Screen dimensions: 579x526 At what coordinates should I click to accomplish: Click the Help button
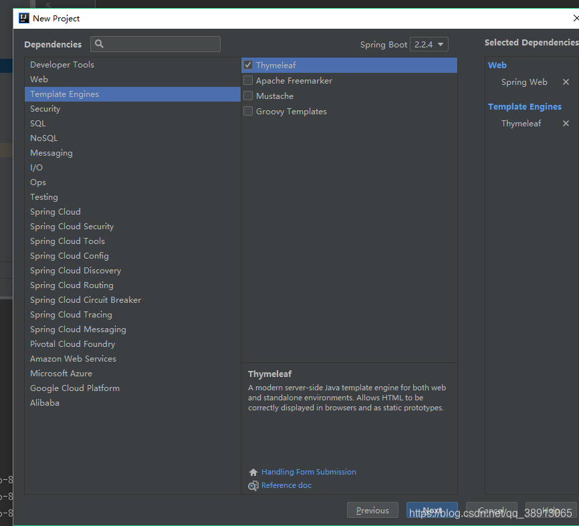click(x=551, y=510)
